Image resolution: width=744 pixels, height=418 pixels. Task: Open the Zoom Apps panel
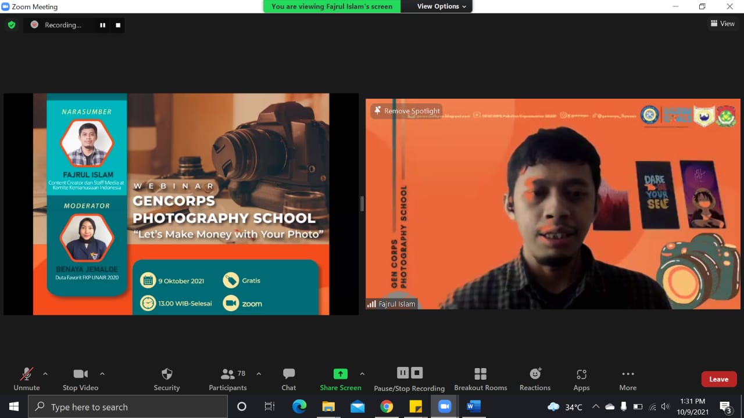581,379
